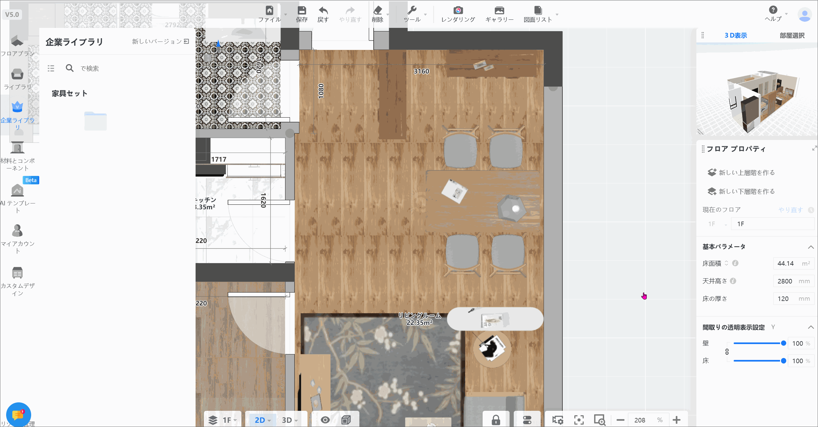Switch to the 3D表示 tab

click(x=736, y=35)
